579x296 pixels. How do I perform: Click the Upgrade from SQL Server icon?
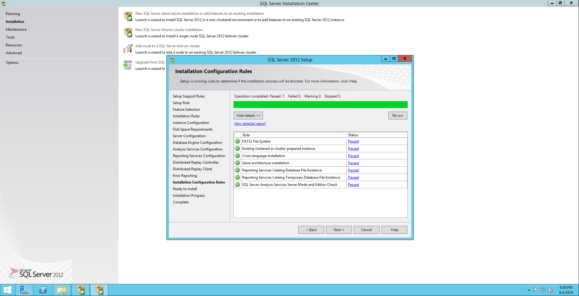pyautogui.click(x=128, y=65)
